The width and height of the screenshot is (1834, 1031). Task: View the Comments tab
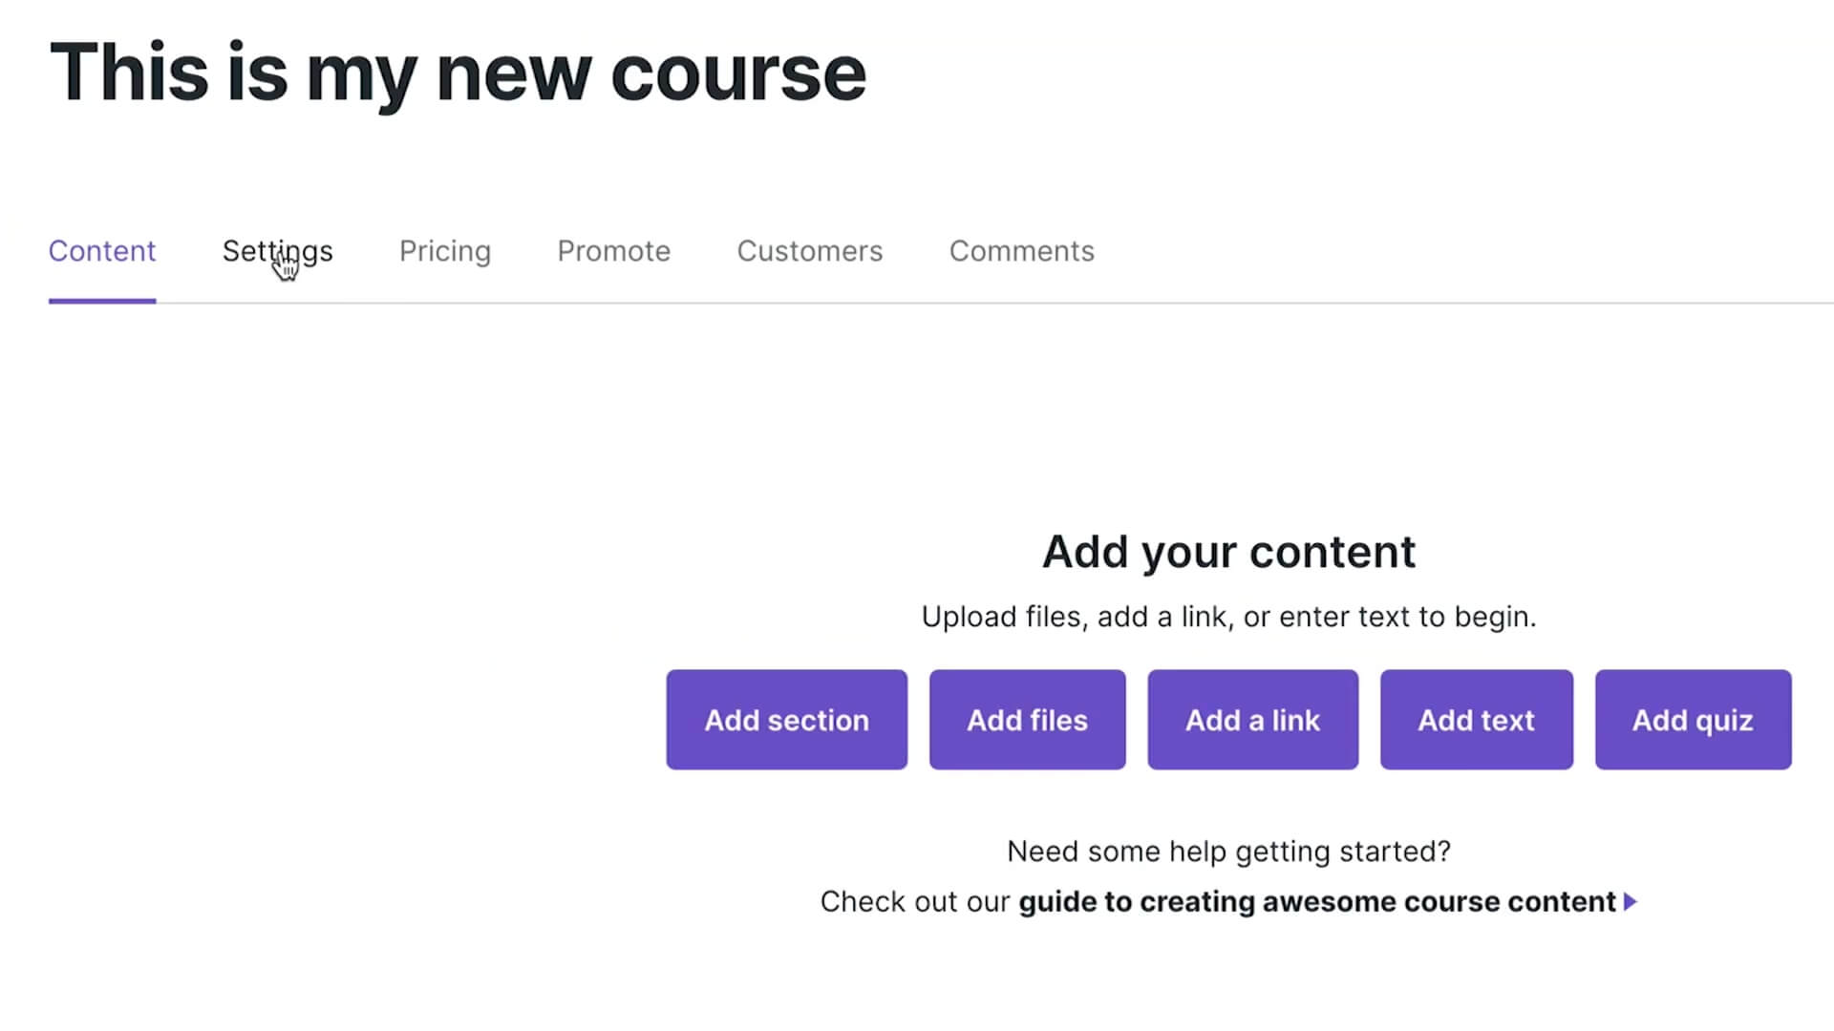[x=1022, y=251]
